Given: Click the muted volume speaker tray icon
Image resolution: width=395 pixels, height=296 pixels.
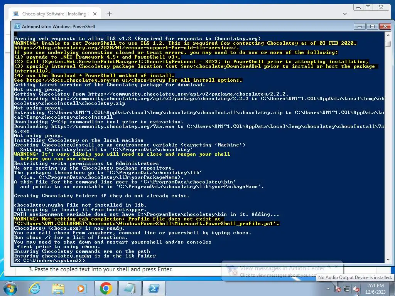Looking at the screenshot, I should coord(356,289).
